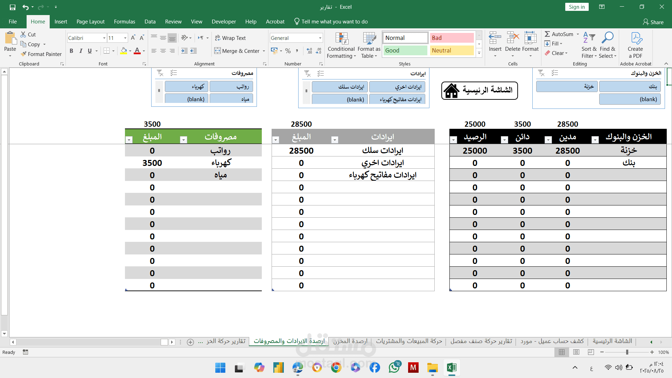
Task: Toggle bold formatting
Action: (71, 51)
